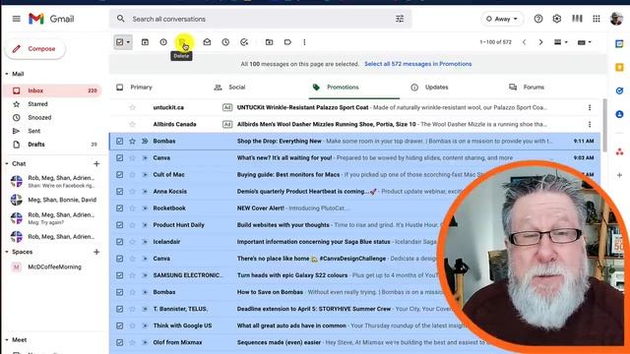This screenshot has height=354, width=630.
Task: Uncheck the SAMSUNG ELECTRONIC email
Action: [120, 275]
